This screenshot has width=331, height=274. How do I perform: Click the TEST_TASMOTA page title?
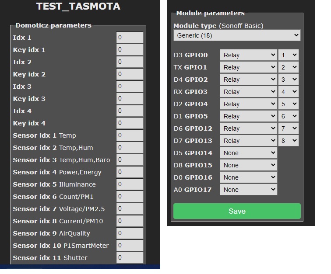click(78, 6)
